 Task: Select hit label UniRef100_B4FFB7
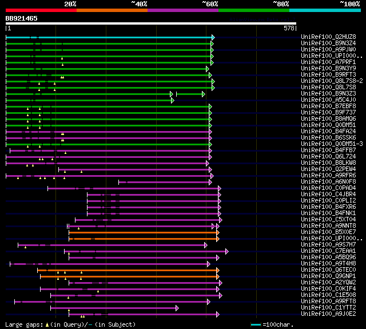[328, 150]
